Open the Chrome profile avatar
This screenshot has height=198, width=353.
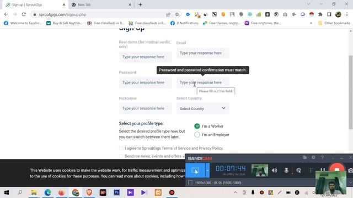(338, 14)
